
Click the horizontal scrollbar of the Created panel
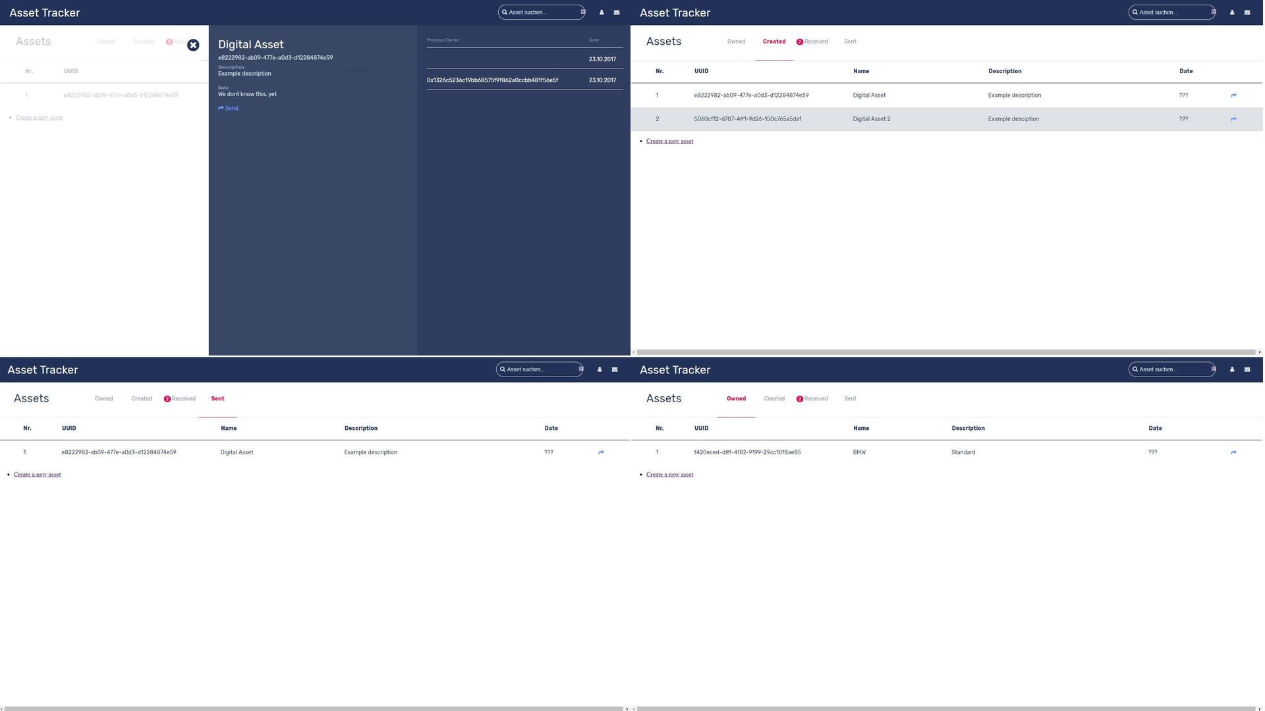[x=945, y=352]
